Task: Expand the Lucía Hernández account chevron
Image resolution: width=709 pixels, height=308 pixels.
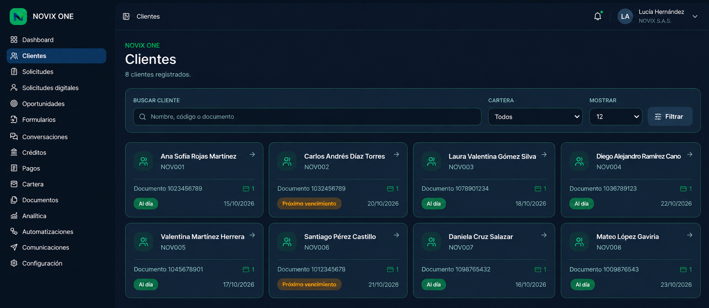Action: pos(695,16)
